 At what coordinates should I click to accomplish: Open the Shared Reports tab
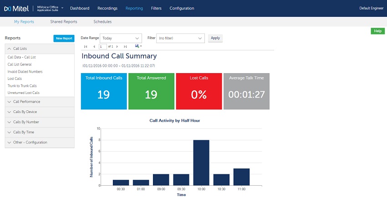[x=64, y=22]
